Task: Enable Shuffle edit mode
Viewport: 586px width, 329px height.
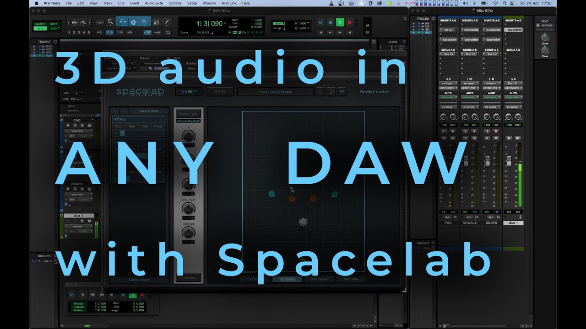Action: tap(40, 24)
